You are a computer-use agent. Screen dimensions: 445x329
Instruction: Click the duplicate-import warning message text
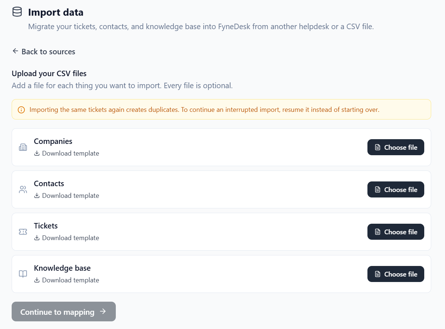204,110
